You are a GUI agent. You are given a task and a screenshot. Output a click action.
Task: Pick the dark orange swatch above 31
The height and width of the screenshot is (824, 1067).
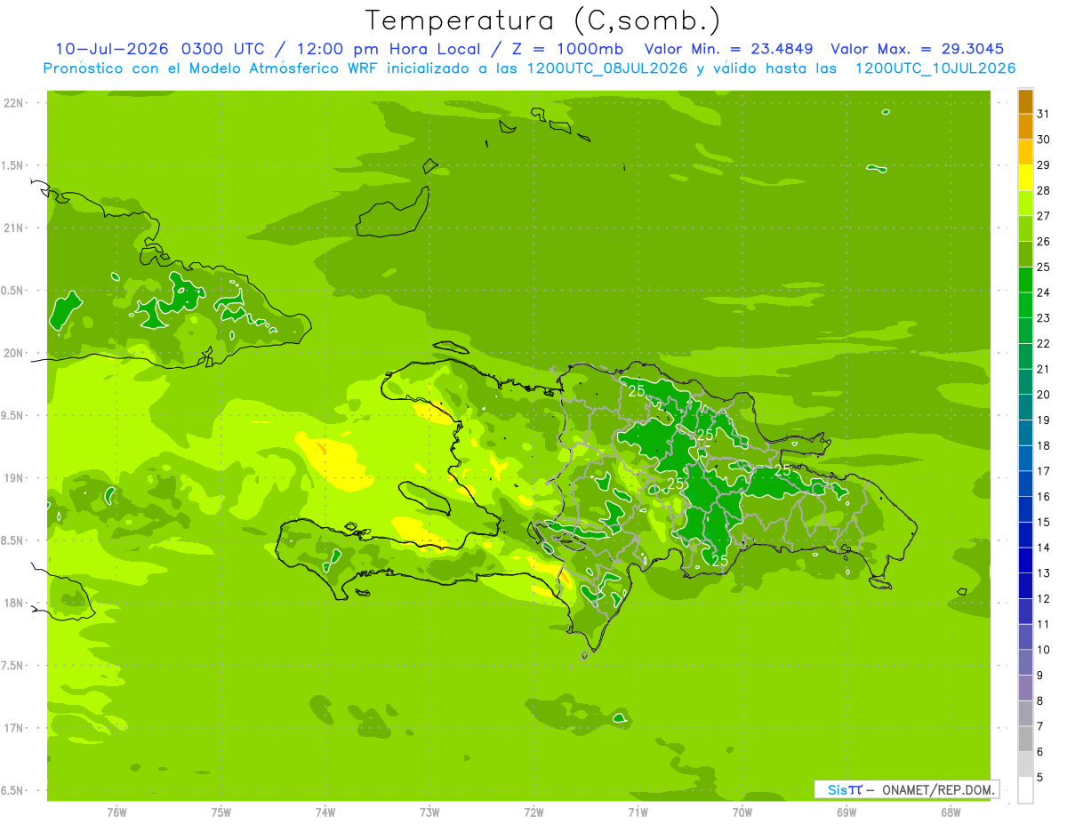tap(1025, 100)
